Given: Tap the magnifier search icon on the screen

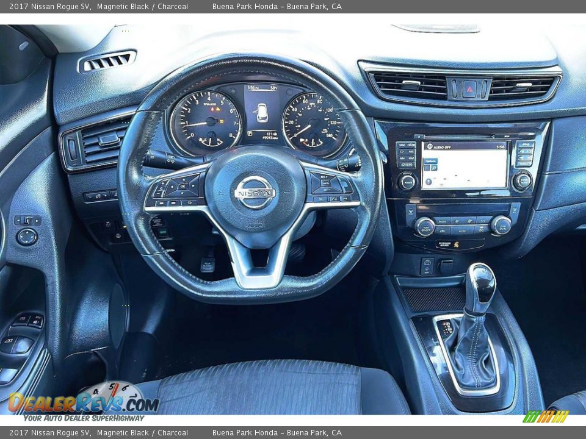Looking at the screenshot, I should pos(434,168).
